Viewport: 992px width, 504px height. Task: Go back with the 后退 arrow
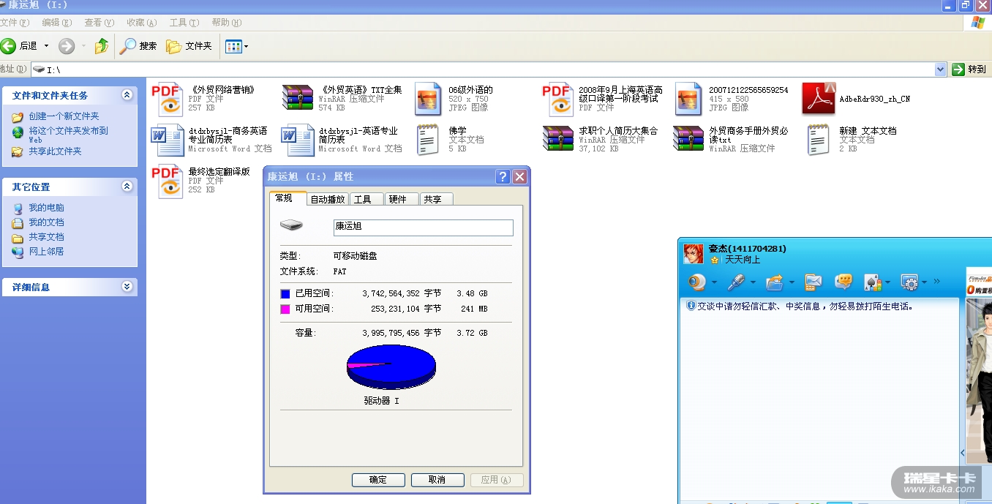coord(19,46)
